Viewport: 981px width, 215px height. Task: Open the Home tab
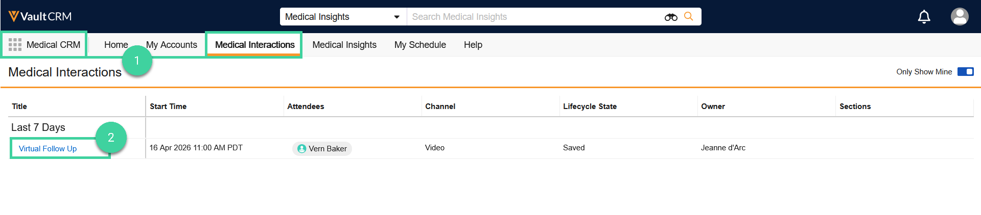pyautogui.click(x=116, y=45)
